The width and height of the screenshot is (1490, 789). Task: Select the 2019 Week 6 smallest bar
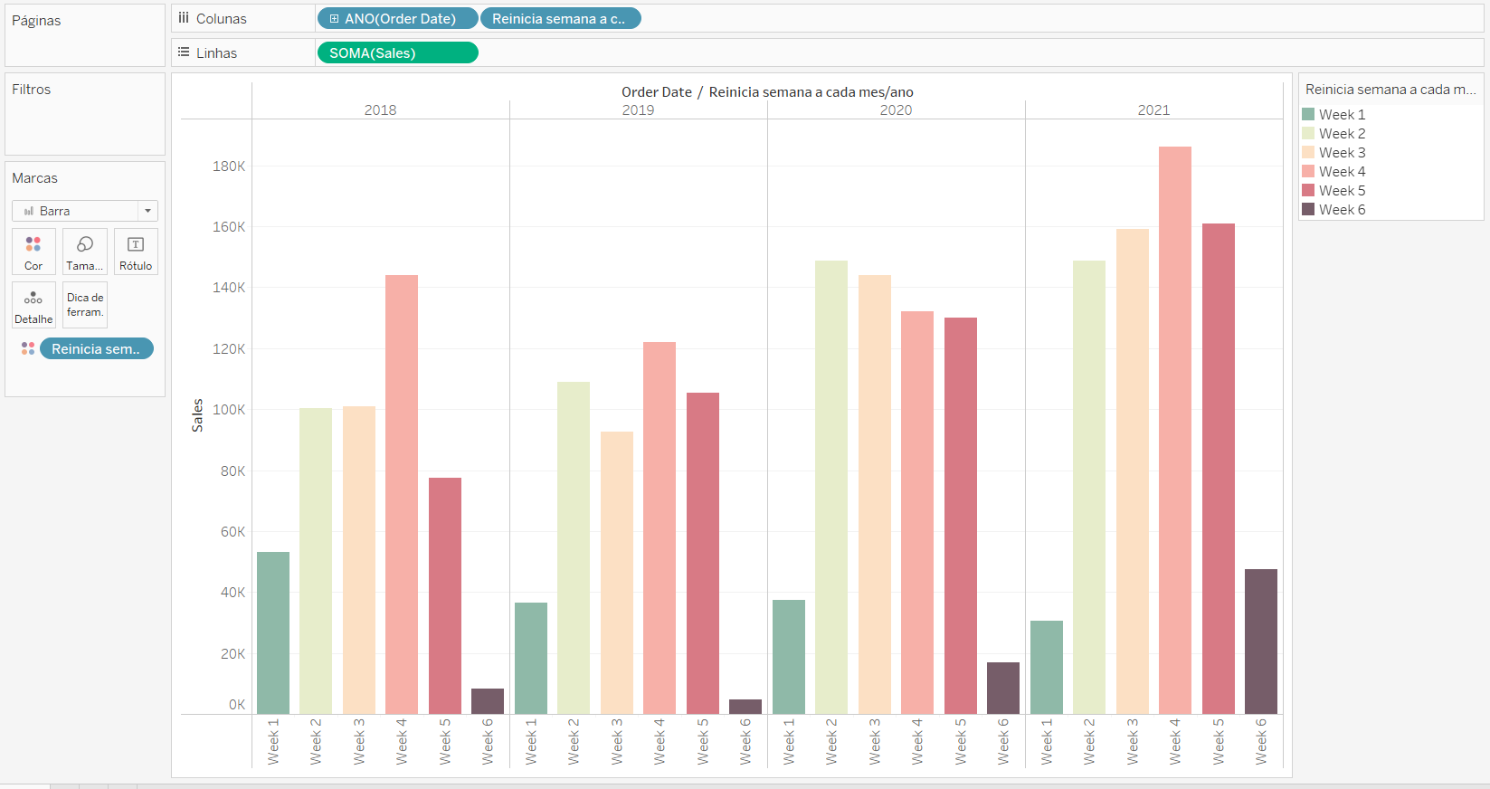(x=745, y=707)
